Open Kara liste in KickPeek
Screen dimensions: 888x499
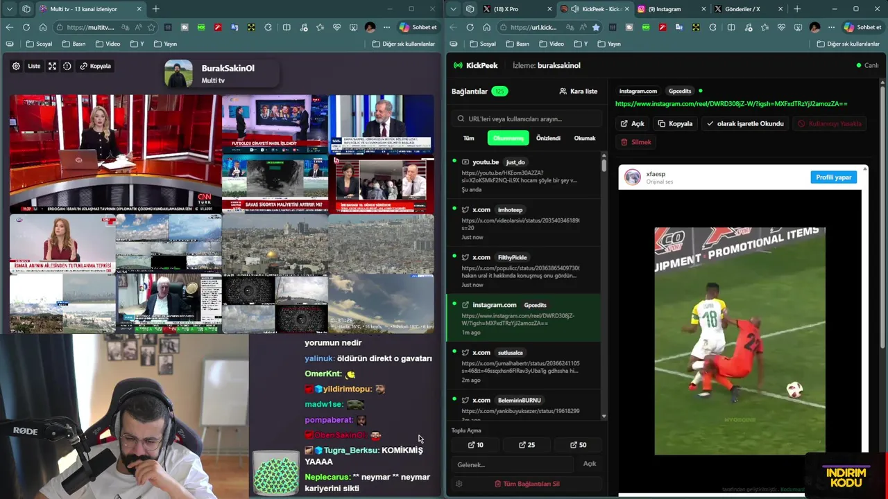coord(579,91)
